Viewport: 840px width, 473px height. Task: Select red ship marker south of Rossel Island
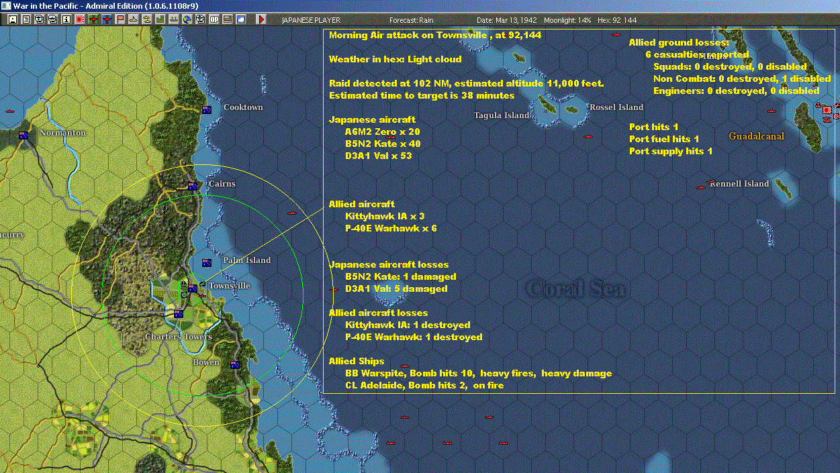(x=588, y=137)
